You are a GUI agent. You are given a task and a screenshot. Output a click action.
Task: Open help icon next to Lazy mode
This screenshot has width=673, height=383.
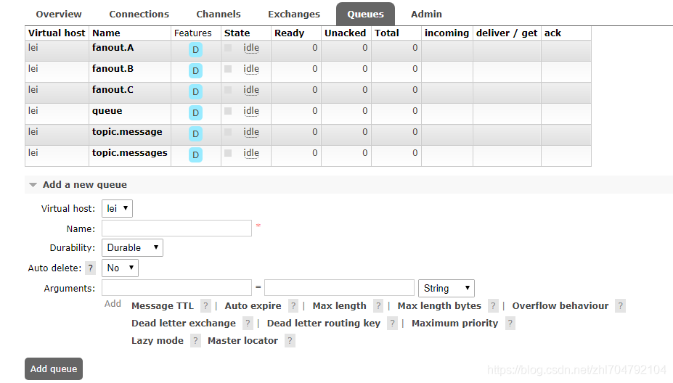pyautogui.click(x=195, y=341)
